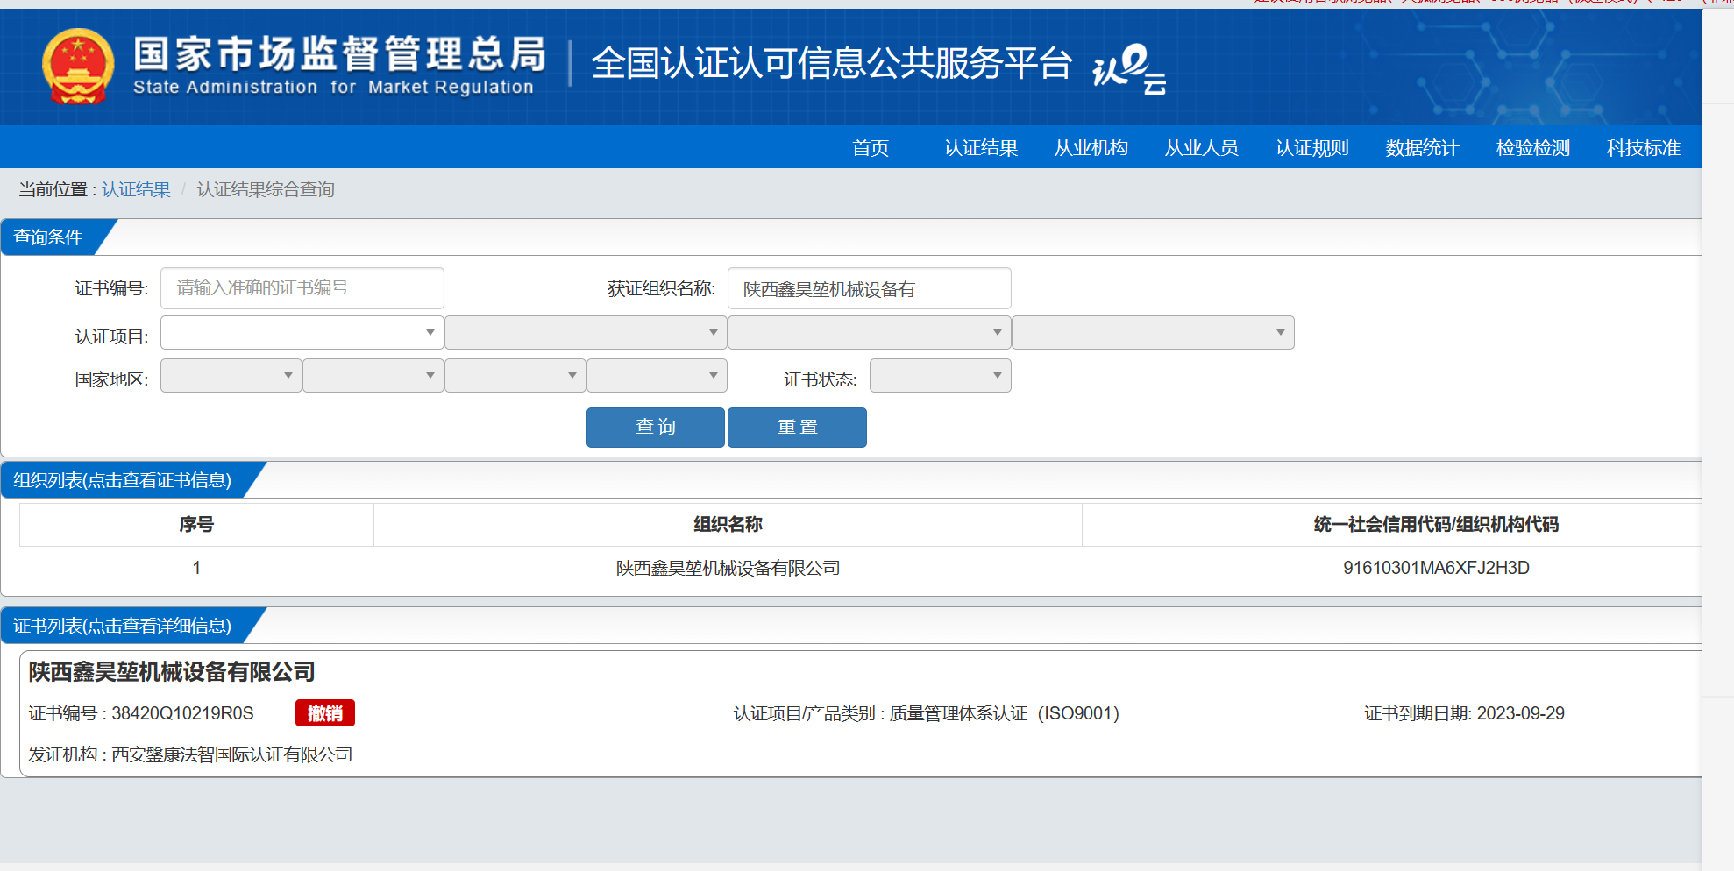The width and height of the screenshot is (1734, 871).
Task: Go to 从业机构 menu
Action: point(1091,148)
